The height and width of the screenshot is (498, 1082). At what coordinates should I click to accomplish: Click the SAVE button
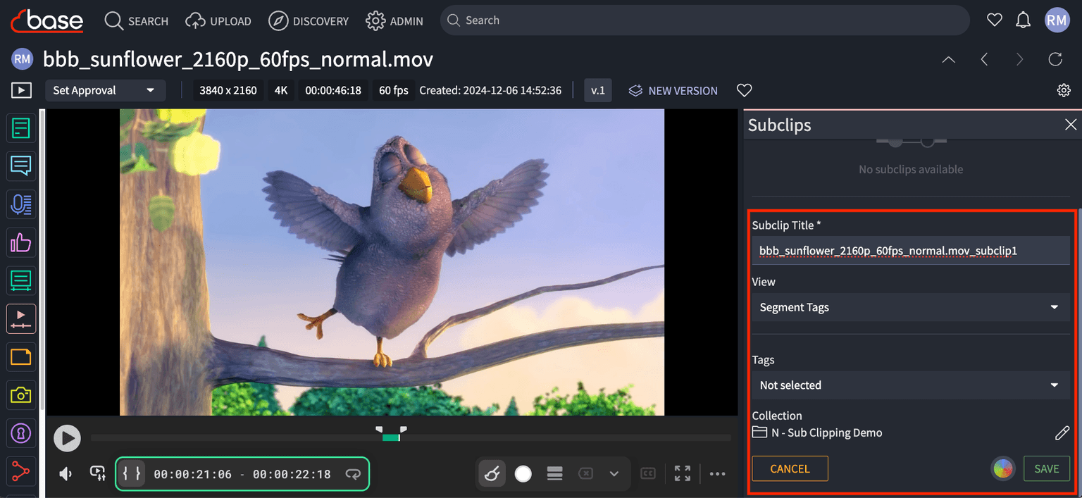[x=1047, y=468]
